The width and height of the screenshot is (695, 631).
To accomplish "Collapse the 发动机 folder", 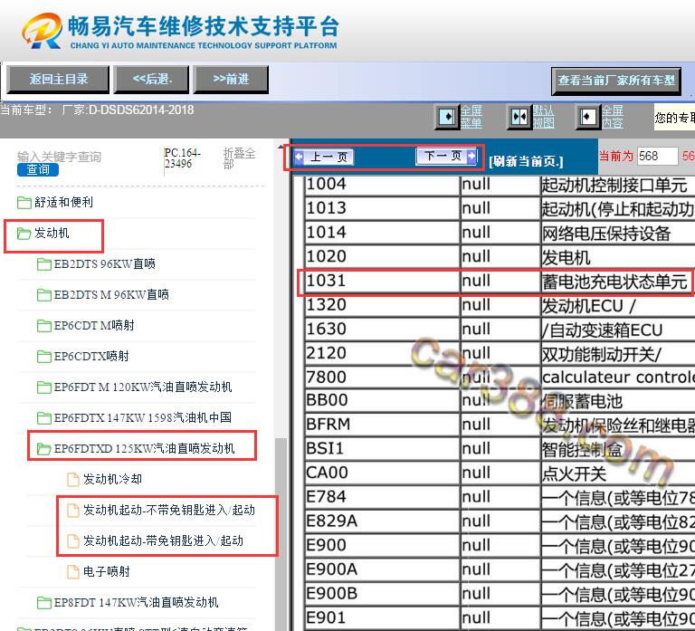I will tap(52, 233).
